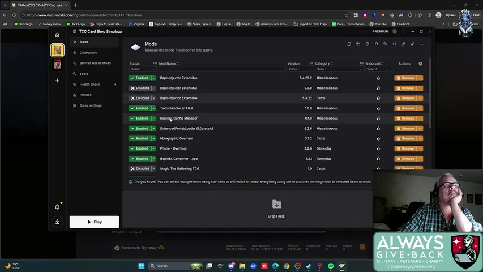The image size is (483, 272).
Task: Open the Mods sidebar item
Action: pos(94,42)
